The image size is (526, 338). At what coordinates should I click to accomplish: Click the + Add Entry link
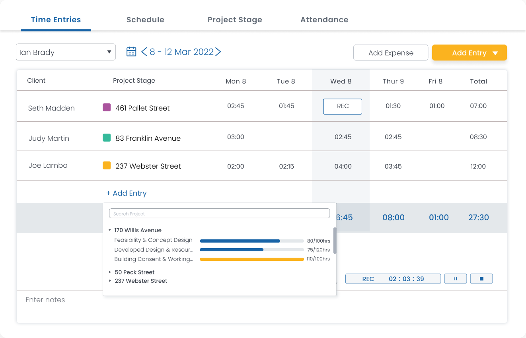coord(126,193)
